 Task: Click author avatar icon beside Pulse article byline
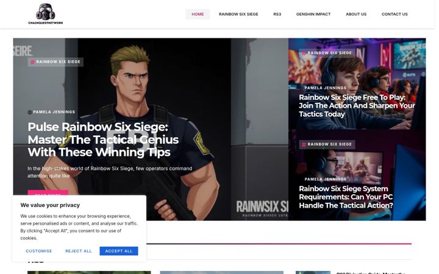30,112
